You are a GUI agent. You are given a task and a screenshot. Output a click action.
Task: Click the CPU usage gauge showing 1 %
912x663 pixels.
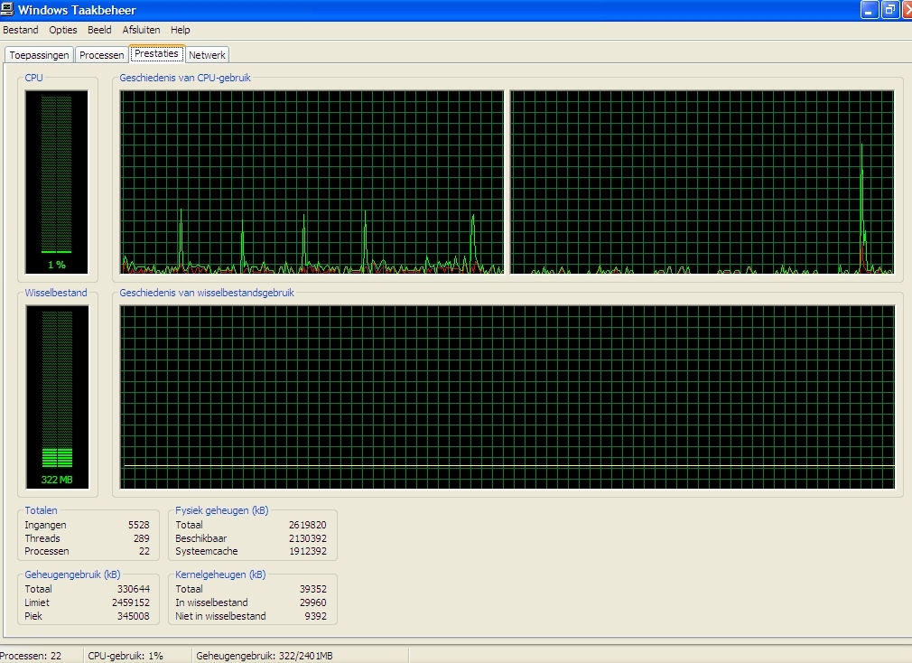(56, 182)
